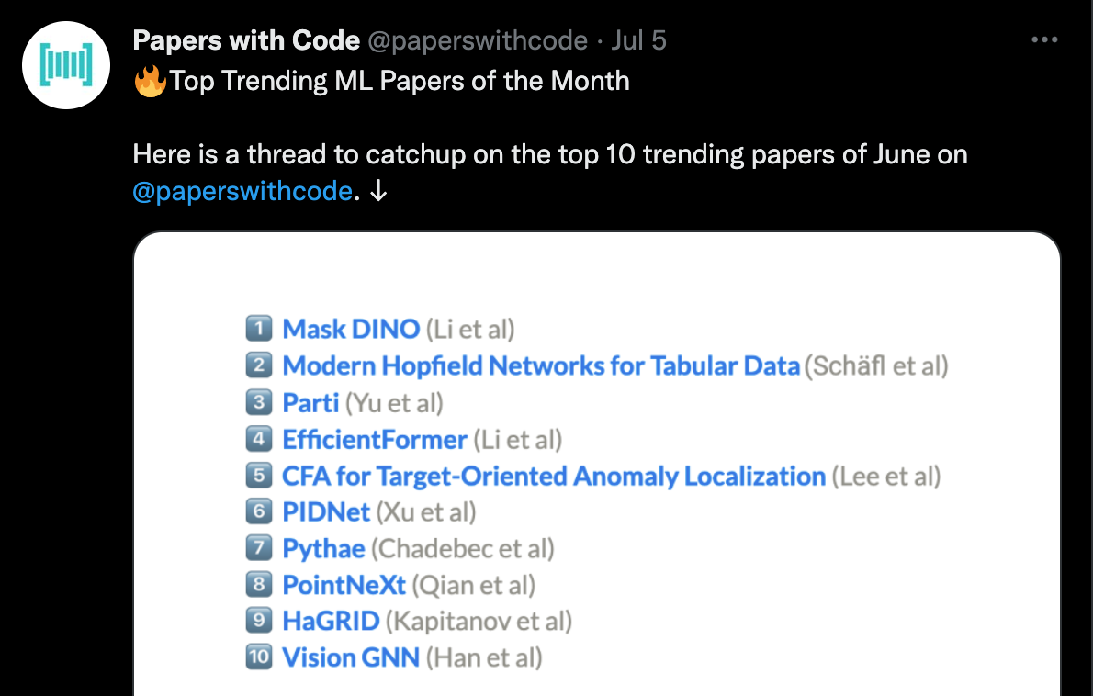The image size is (1093, 696).
Task: Open the Jul 5 tweet timestamp
Action: pyautogui.click(x=638, y=40)
